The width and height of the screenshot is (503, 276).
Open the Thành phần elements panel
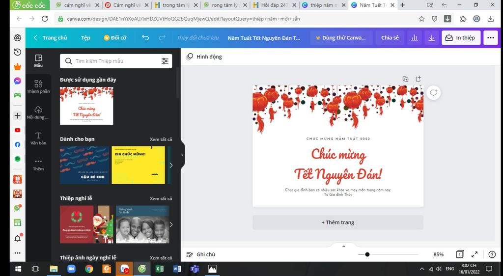click(38, 86)
